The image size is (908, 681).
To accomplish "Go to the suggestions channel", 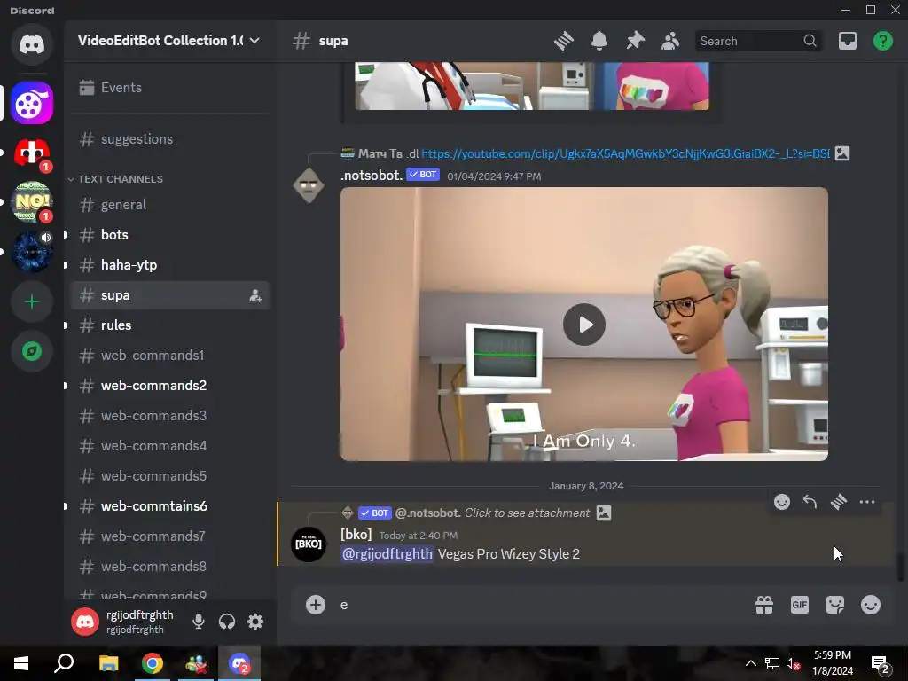I will pos(169,139).
